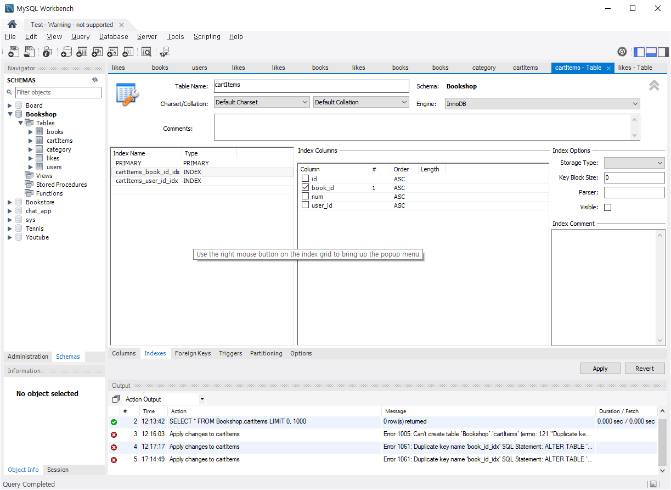Collapse the Tables node
The width and height of the screenshot is (671, 490).
click(x=20, y=123)
